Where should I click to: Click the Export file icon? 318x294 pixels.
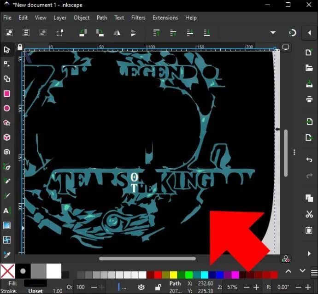[x=309, y=137]
